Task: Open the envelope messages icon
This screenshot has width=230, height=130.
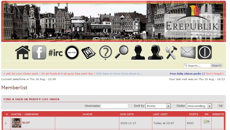Action: pyautogui.click(x=188, y=53)
